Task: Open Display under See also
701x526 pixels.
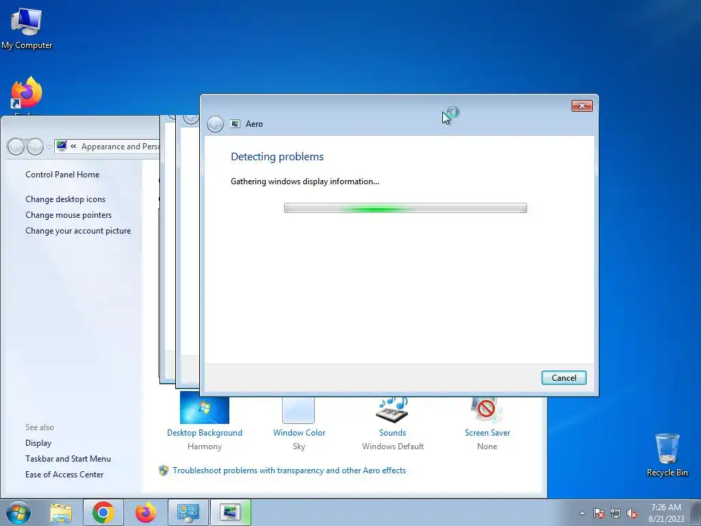Action: (x=38, y=443)
